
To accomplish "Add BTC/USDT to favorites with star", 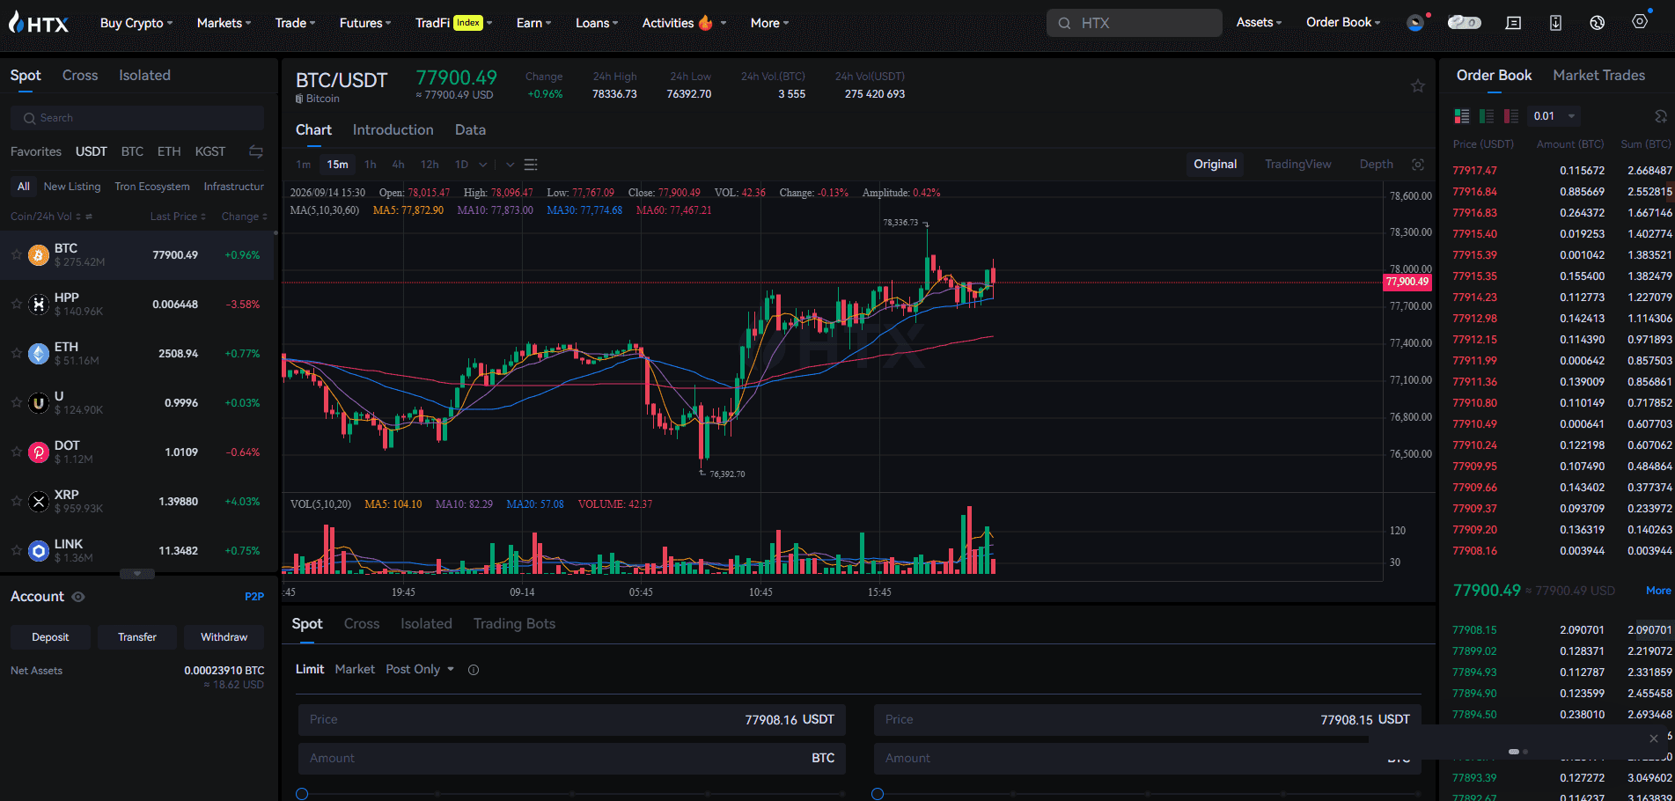I will tap(1417, 85).
